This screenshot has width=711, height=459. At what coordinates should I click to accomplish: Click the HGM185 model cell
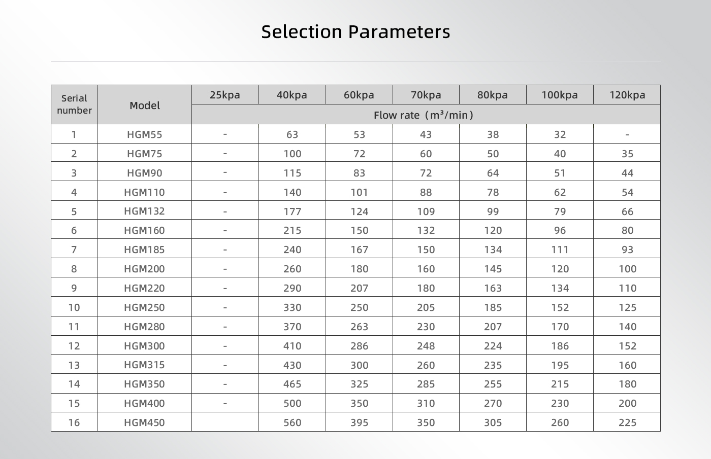point(144,250)
